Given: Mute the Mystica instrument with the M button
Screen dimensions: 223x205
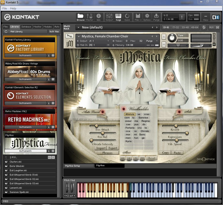Looking at the screenshot, I should coord(164,45).
